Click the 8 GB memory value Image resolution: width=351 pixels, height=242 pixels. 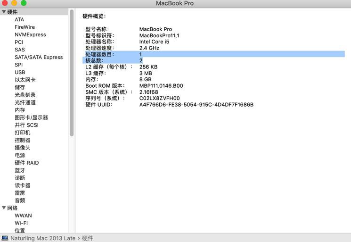[145, 79]
